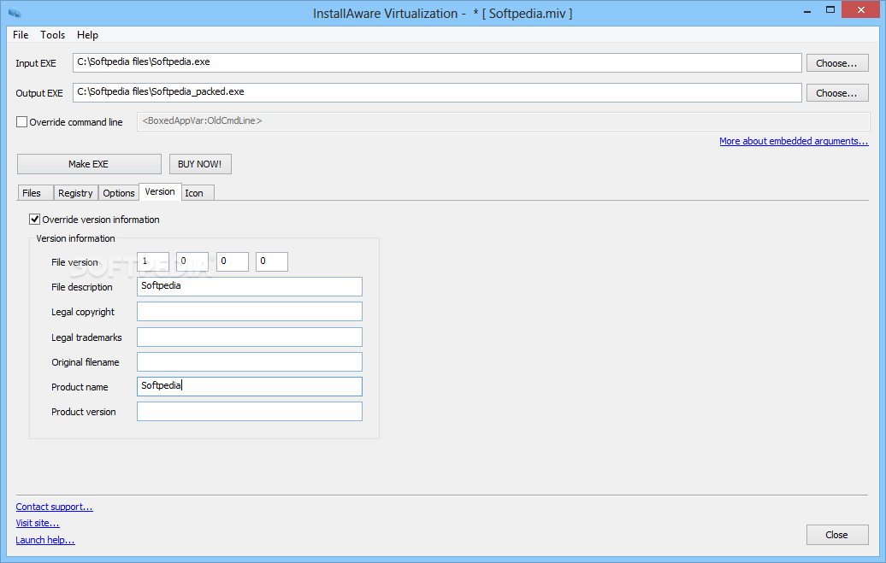The width and height of the screenshot is (886, 563).
Task: Click the InstallAware app icon in title bar
Action: tap(15, 13)
